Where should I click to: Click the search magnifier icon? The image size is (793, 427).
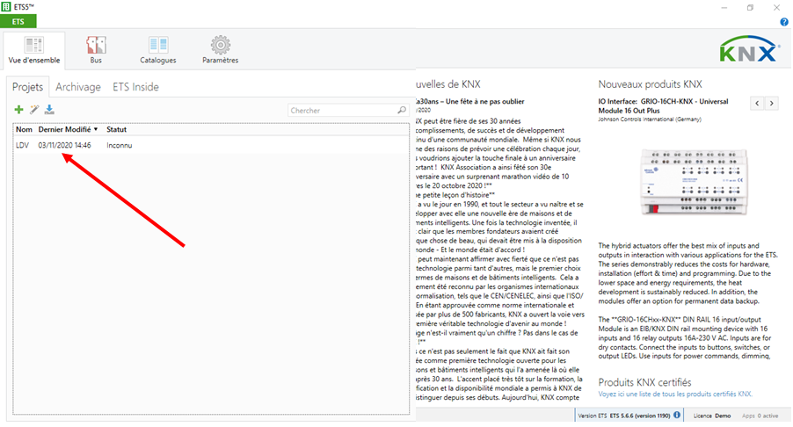[x=402, y=110]
